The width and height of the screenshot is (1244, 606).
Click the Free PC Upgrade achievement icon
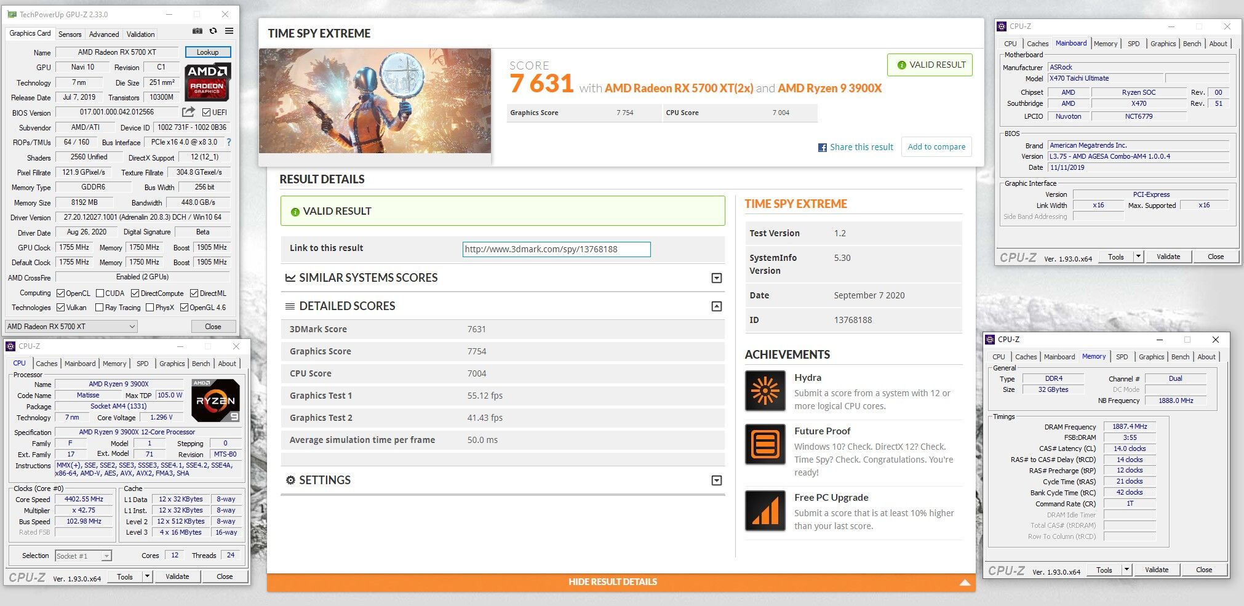[x=765, y=510]
